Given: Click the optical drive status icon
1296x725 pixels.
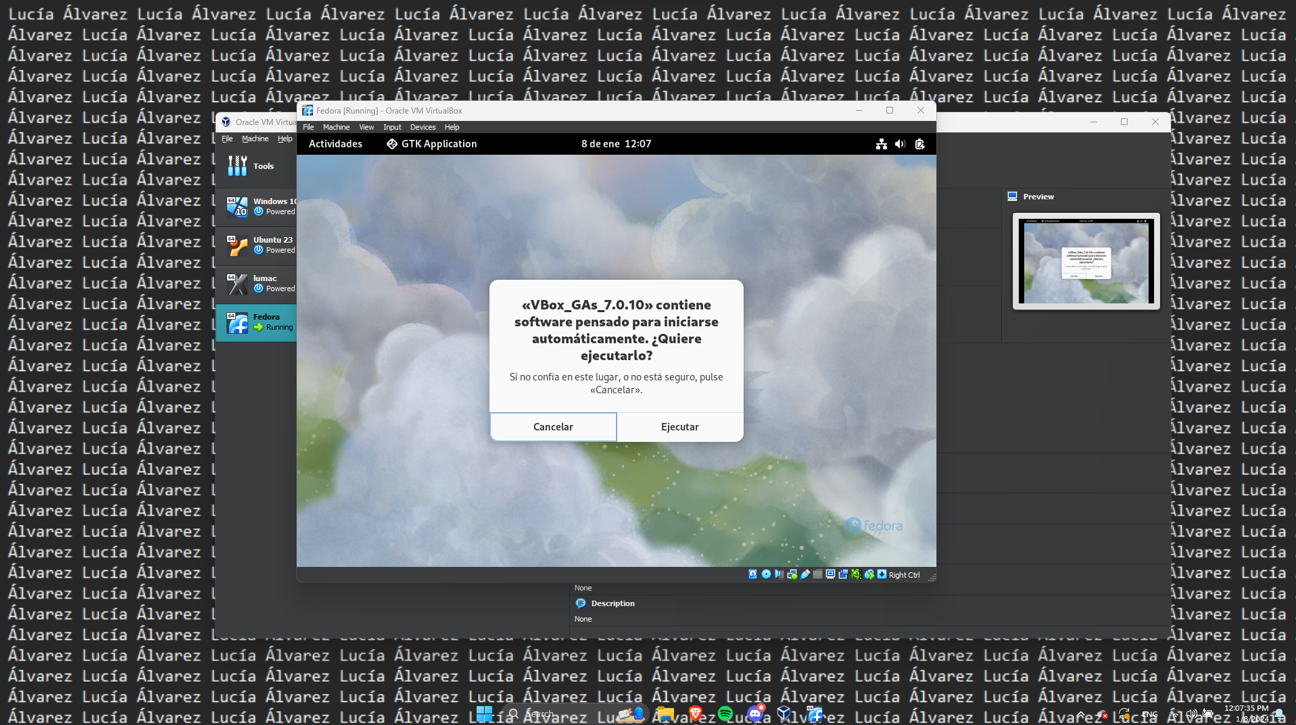Looking at the screenshot, I should (x=766, y=574).
